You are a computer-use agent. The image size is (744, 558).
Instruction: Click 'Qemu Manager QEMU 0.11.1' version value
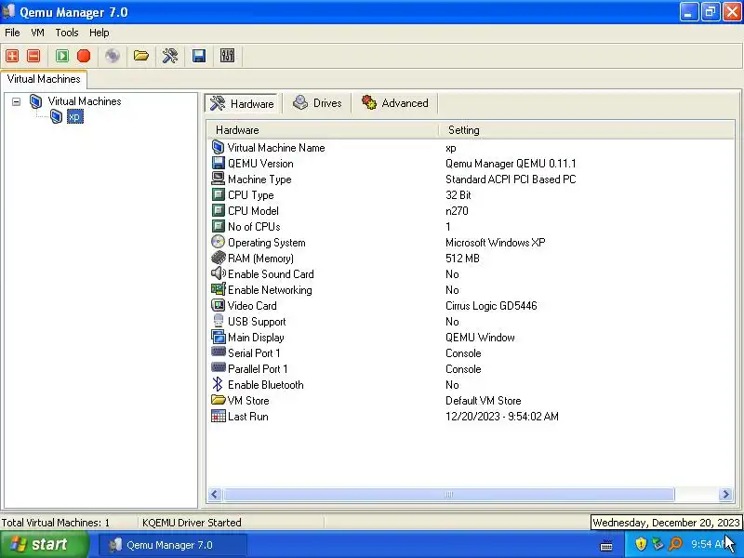pos(511,164)
